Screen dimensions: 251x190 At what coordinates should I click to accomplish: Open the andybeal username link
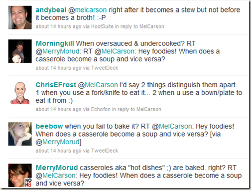click(x=51, y=10)
